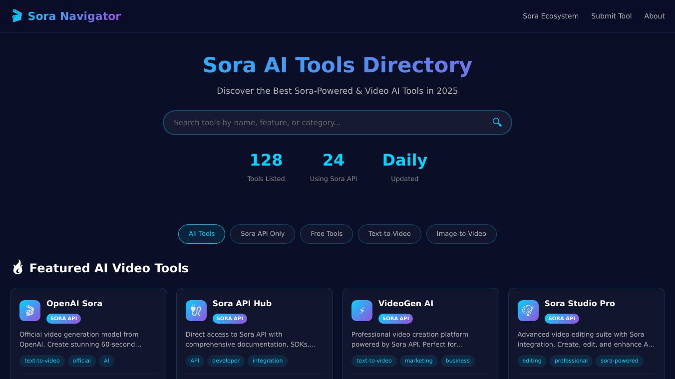Click the Sora Navigator logo icon
The width and height of the screenshot is (675, 379).
click(17, 16)
